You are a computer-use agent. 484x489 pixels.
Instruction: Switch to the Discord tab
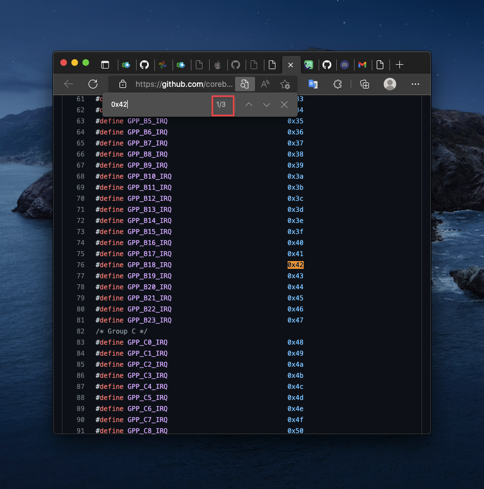point(345,65)
